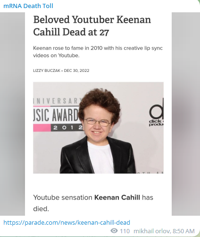Click the Beloved Youtuber Keenan Cahill headline
Screen dimensions: 200x237
tap(92, 26)
